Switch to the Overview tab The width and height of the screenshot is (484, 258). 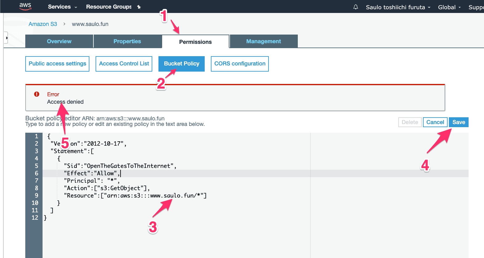click(59, 41)
